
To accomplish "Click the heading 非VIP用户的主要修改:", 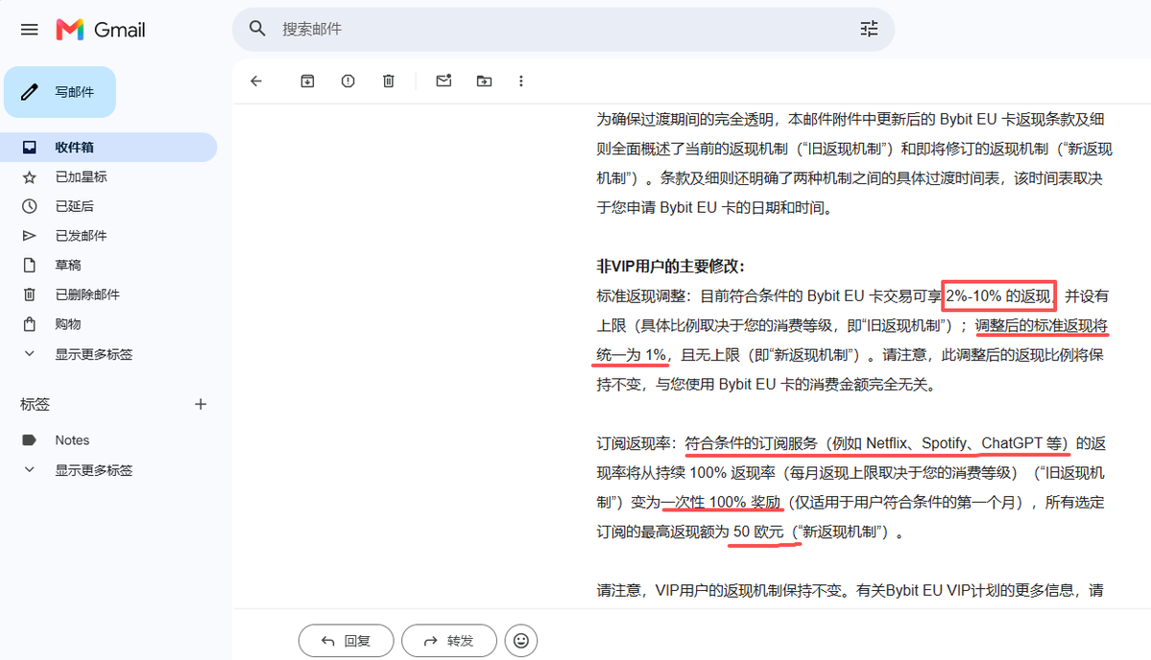I will pos(670,266).
